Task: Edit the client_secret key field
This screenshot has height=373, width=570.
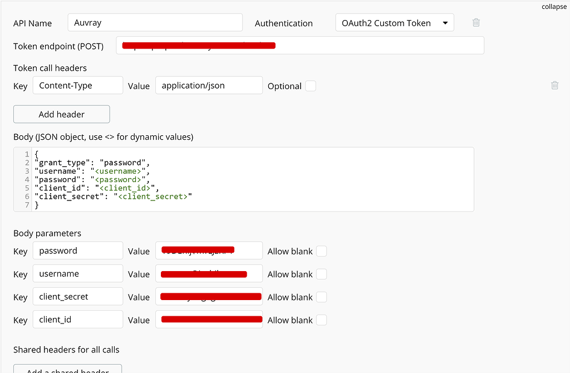Action: [78, 297]
